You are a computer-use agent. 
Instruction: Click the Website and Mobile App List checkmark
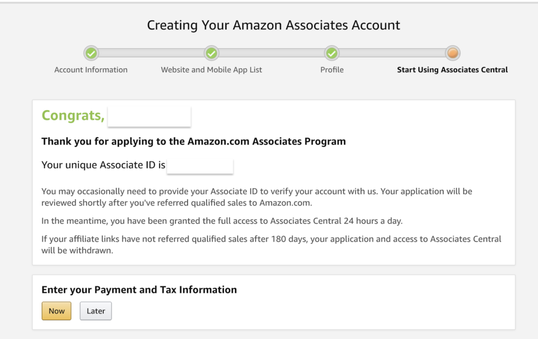[x=212, y=53]
